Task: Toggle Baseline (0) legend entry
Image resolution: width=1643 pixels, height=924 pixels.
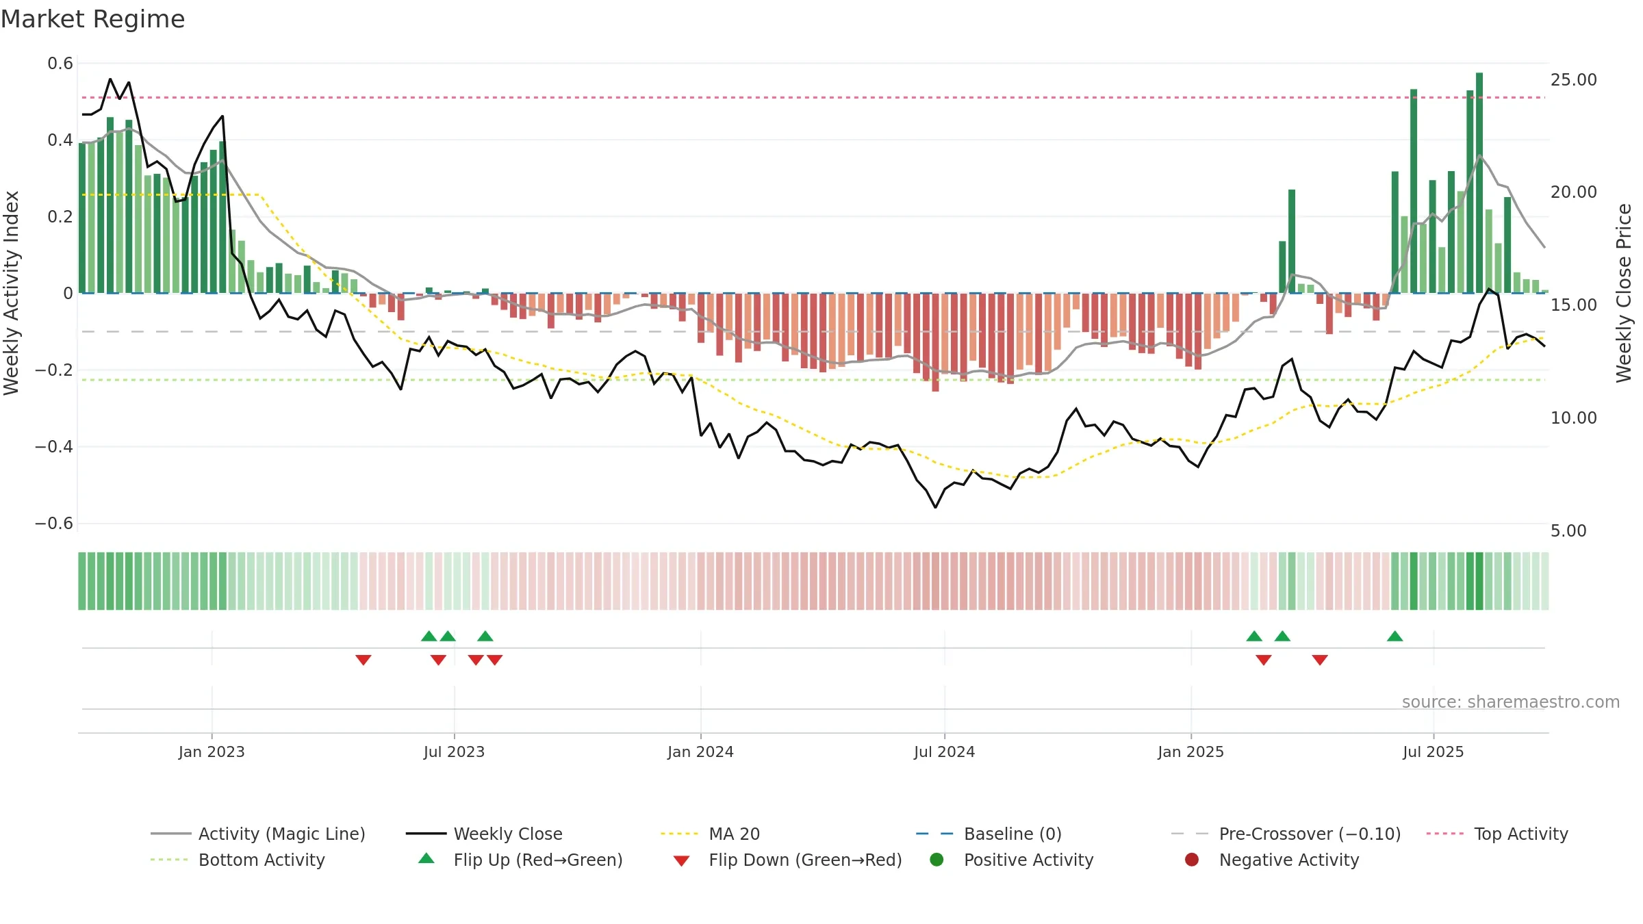Action: click(x=989, y=834)
